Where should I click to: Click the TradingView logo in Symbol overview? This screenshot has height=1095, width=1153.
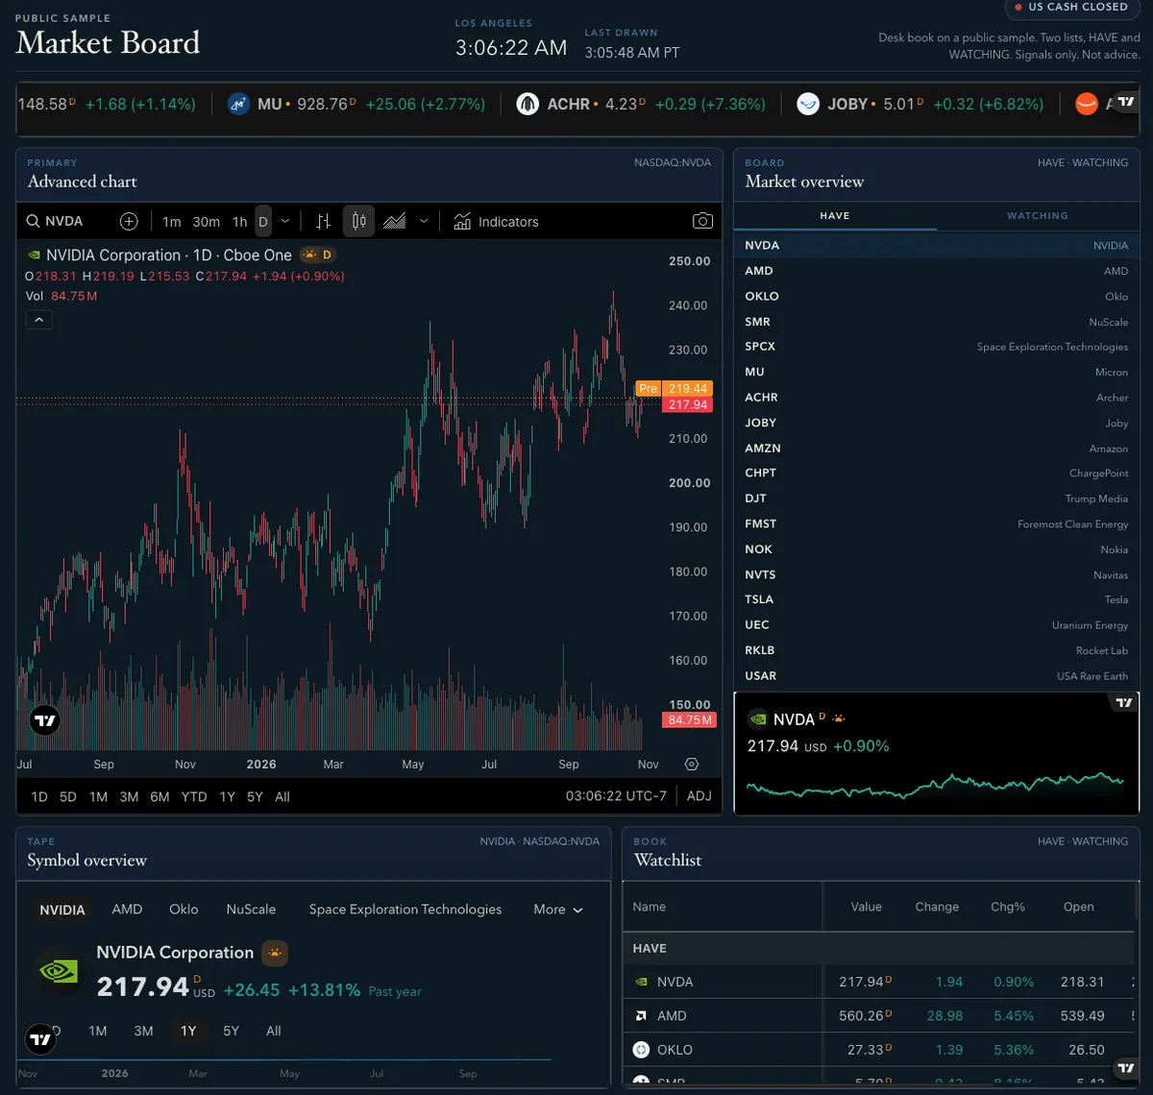40,1039
